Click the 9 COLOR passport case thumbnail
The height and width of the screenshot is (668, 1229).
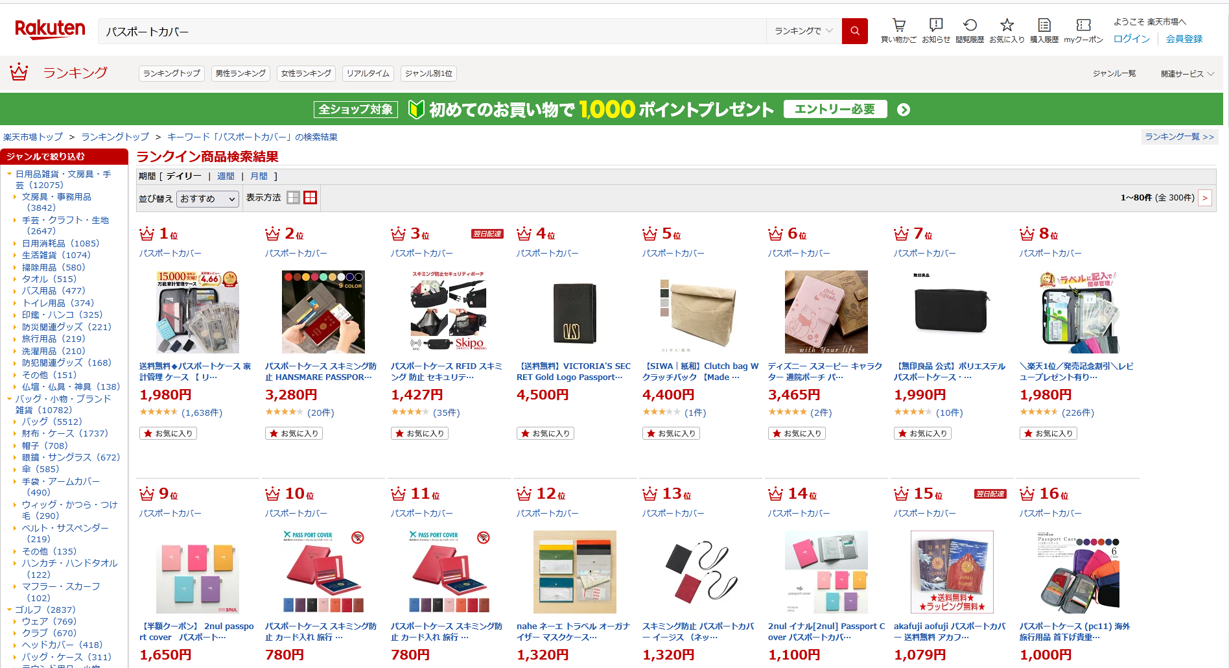coord(323,312)
